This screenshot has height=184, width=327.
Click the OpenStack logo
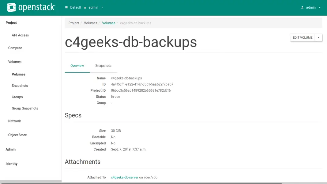coord(31,7)
